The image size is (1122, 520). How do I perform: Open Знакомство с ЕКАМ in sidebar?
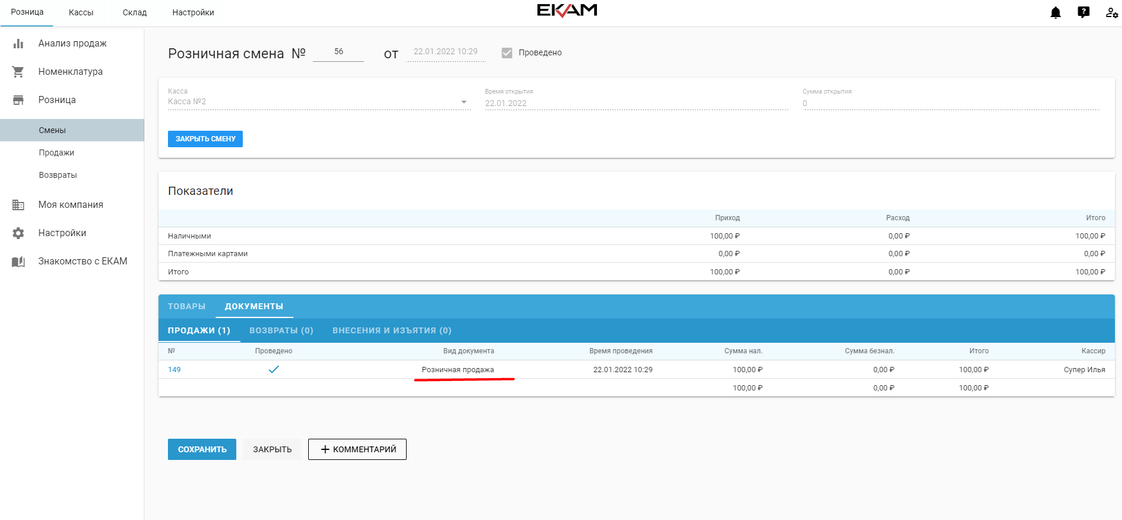[x=82, y=261]
